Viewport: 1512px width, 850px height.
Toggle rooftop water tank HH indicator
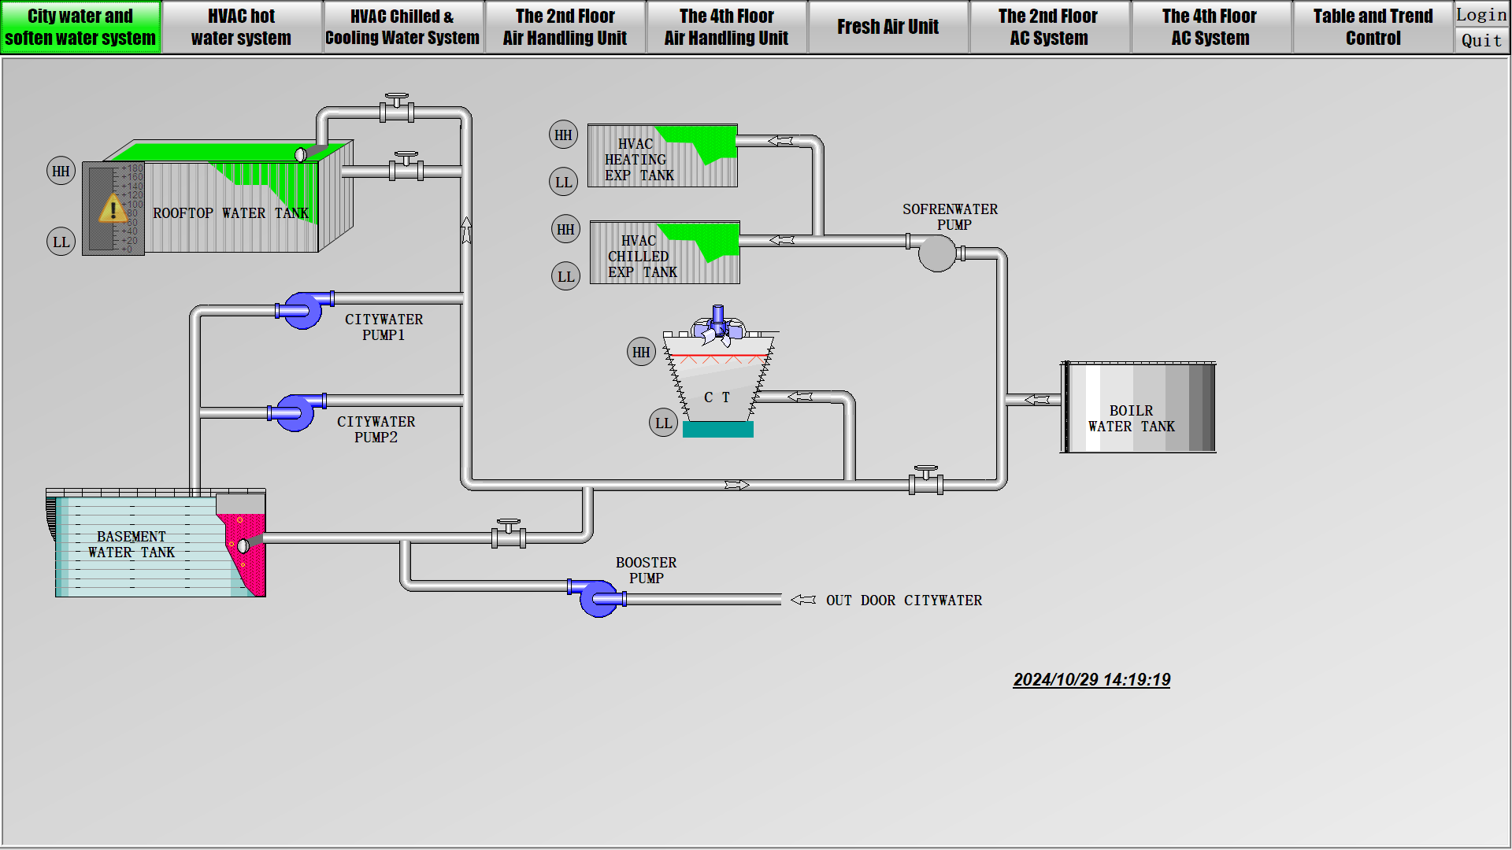coord(61,171)
